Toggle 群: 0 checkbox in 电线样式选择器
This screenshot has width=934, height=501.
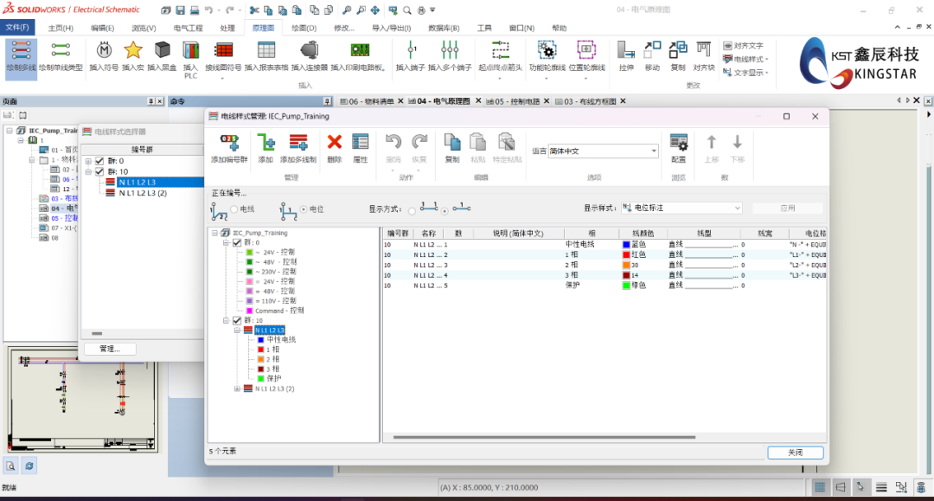pyautogui.click(x=99, y=161)
